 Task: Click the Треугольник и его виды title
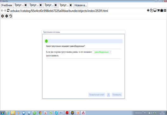click(x=52, y=32)
